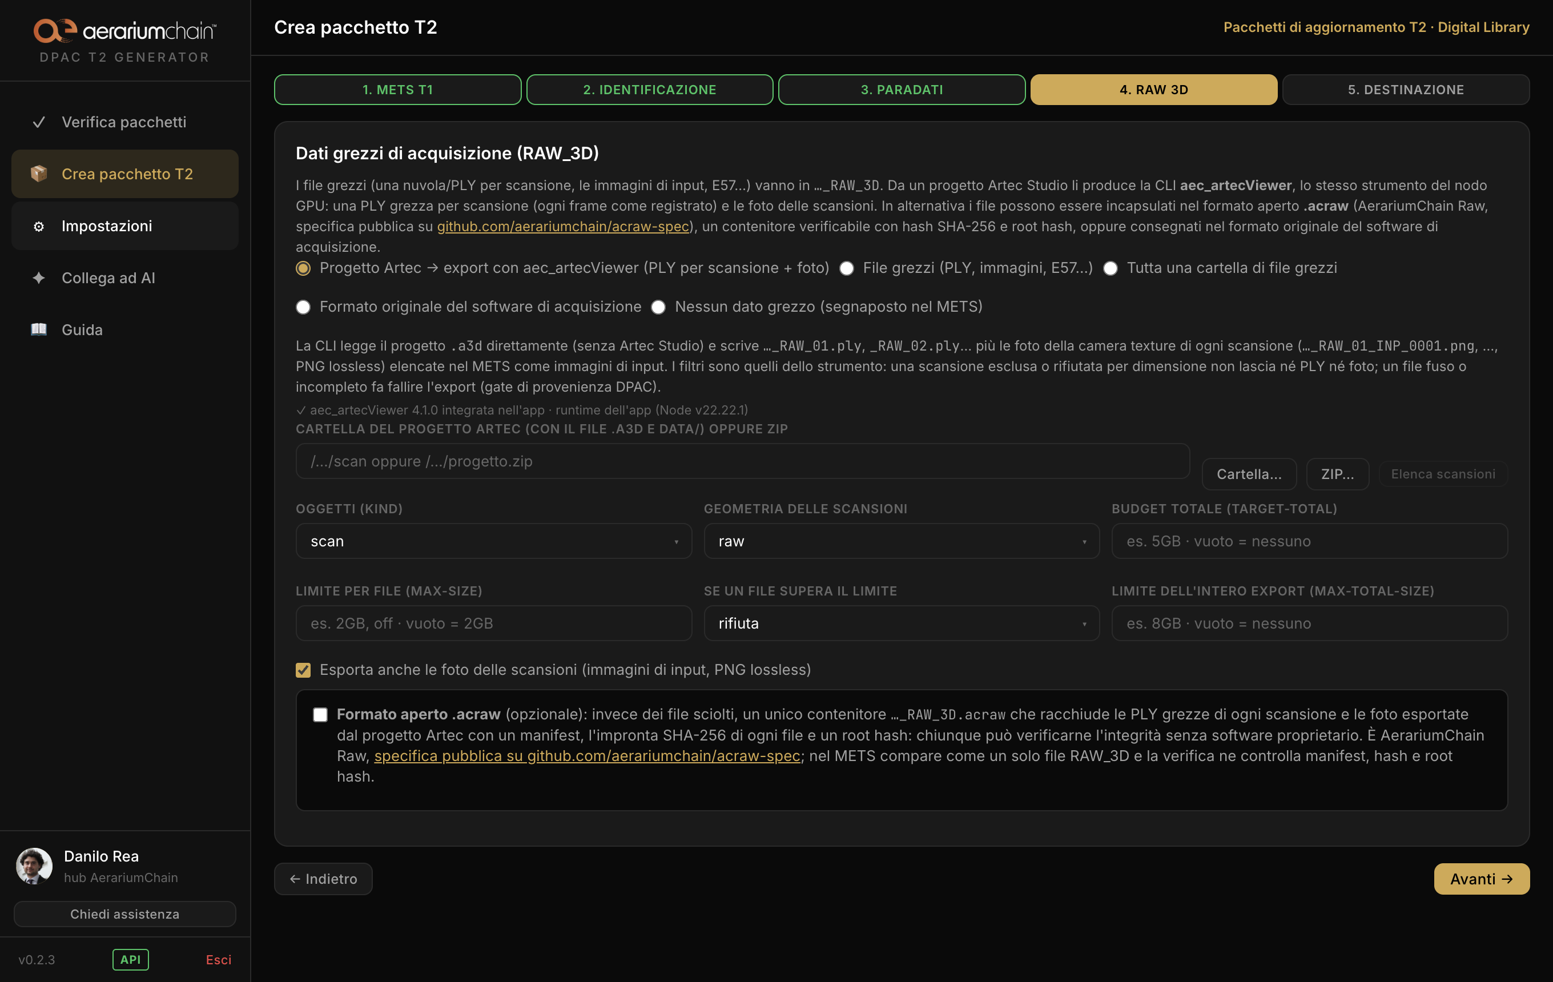Open Impostazioni in sidebar
The width and height of the screenshot is (1553, 982).
coord(125,226)
